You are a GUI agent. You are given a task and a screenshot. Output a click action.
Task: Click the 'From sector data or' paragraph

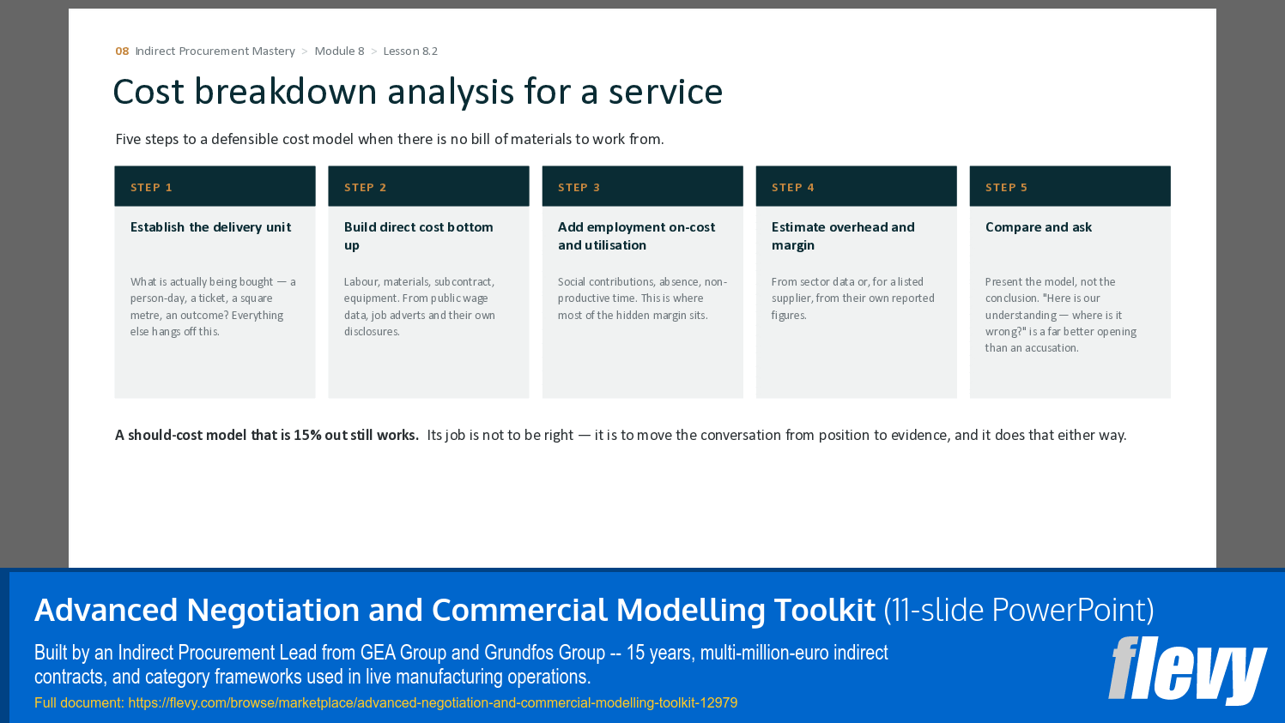click(852, 298)
